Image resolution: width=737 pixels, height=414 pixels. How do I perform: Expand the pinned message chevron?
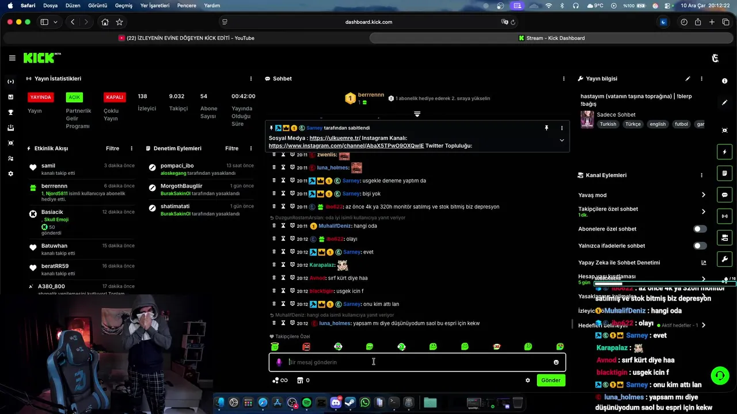pos(562,140)
